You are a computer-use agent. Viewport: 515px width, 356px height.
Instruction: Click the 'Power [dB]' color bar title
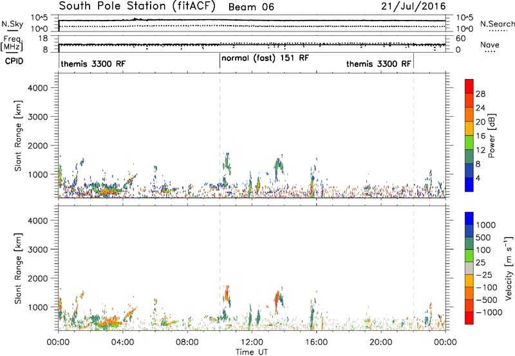(492, 136)
